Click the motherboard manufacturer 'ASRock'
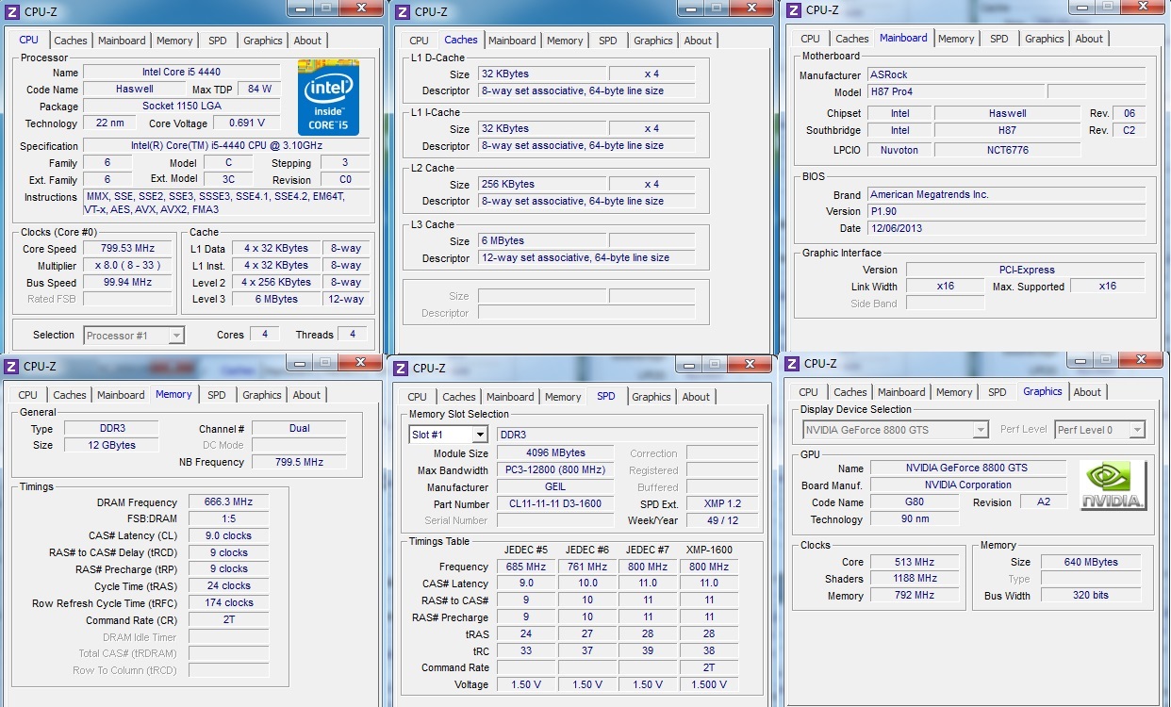1171x707 pixels. (x=1006, y=75)
